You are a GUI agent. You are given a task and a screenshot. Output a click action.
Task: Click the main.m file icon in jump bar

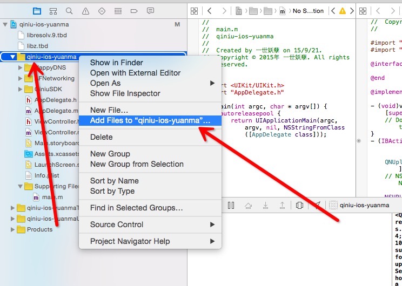tap(283, 11)
